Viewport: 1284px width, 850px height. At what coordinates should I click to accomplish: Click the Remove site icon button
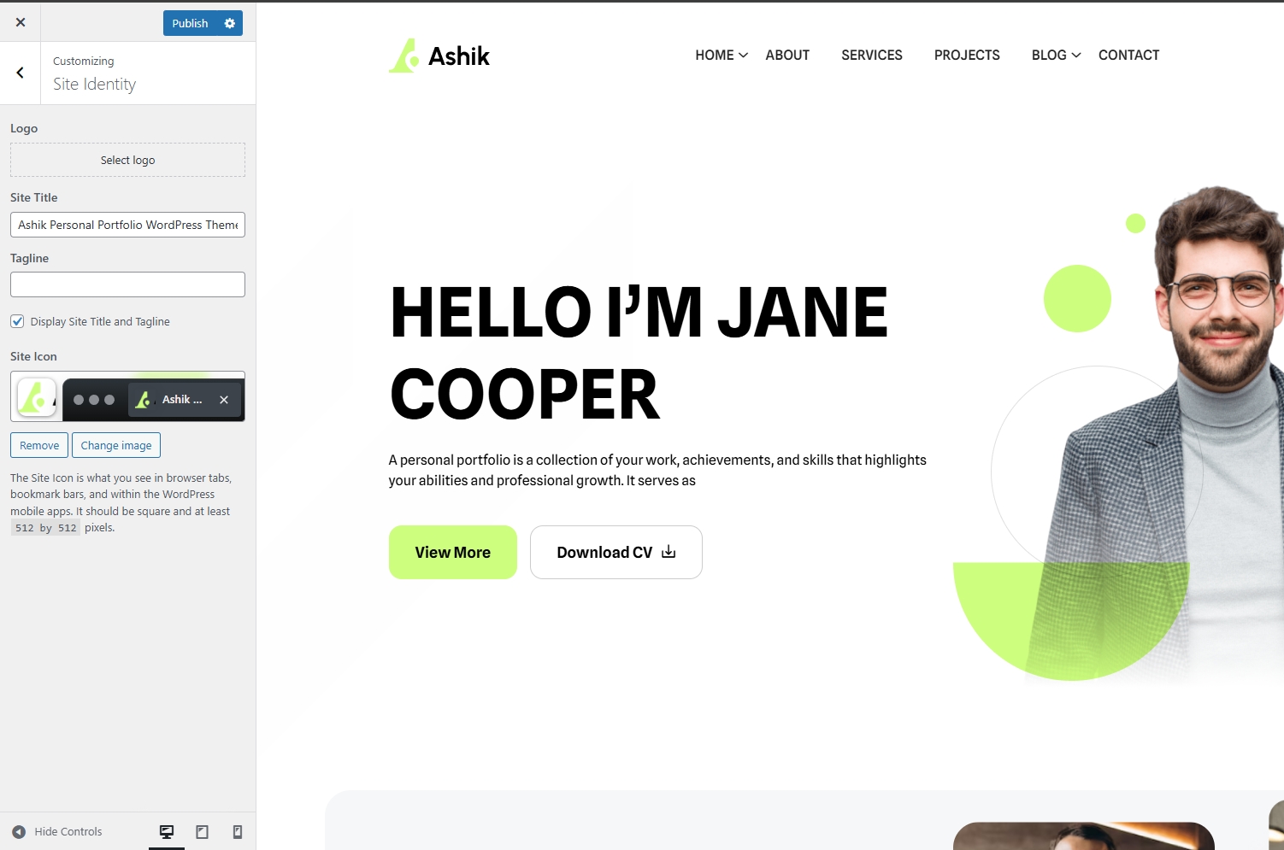click(39, 445)
